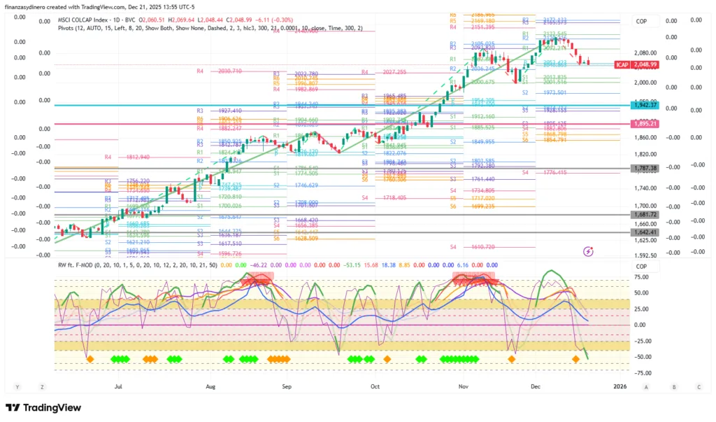Select the Y scale button on time axis
This screenshot has height=422, width=716.
(17, 386)
